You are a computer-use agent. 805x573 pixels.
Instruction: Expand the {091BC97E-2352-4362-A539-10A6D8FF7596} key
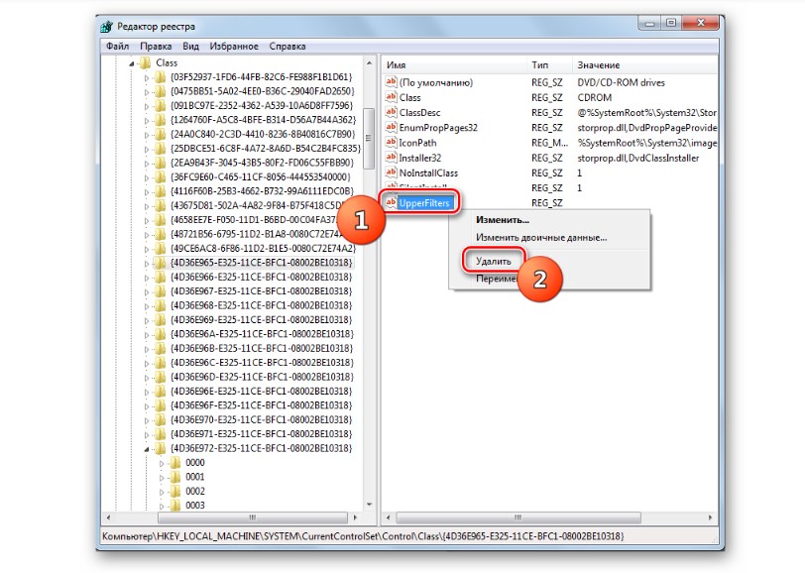[x=147, y=107]
